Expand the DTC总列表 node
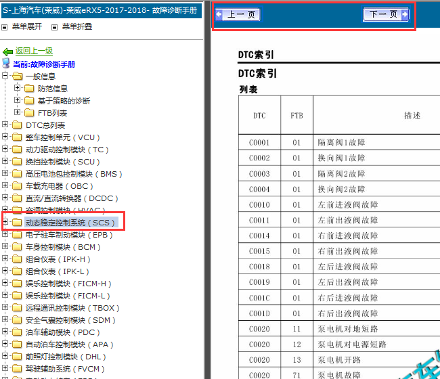Viewport: 440px width, 379px height. point(5,124)
